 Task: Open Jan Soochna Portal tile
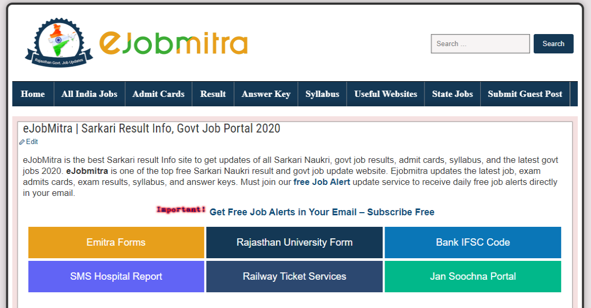click(x=473, y=277)
